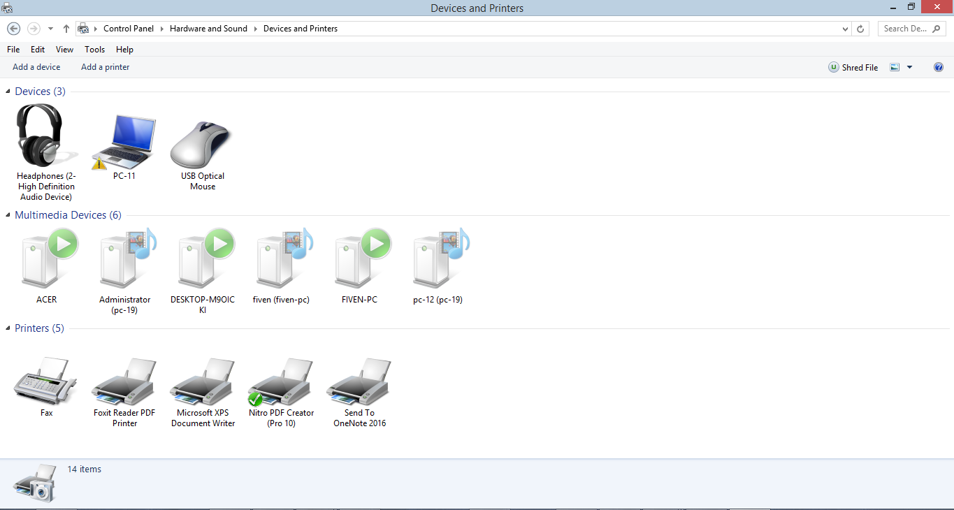
Task: Open the address bar history dropdown
Action: [x=846, y=29]
